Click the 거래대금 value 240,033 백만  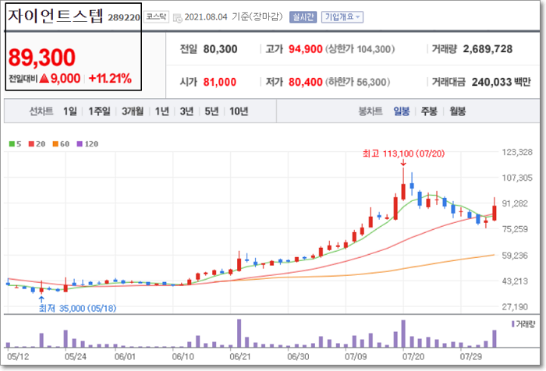point(501,82)
